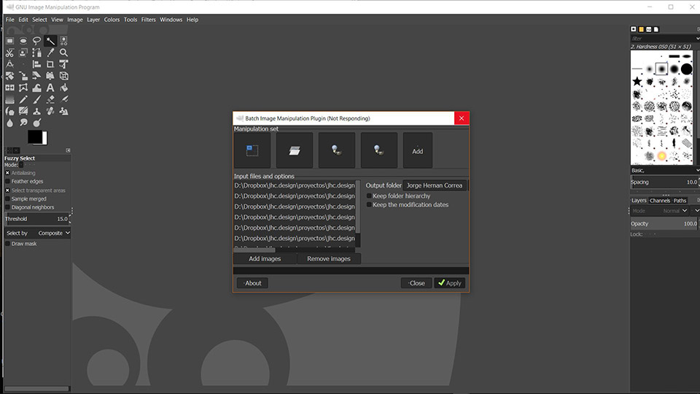Open the Windows menu

click(171, 20)
